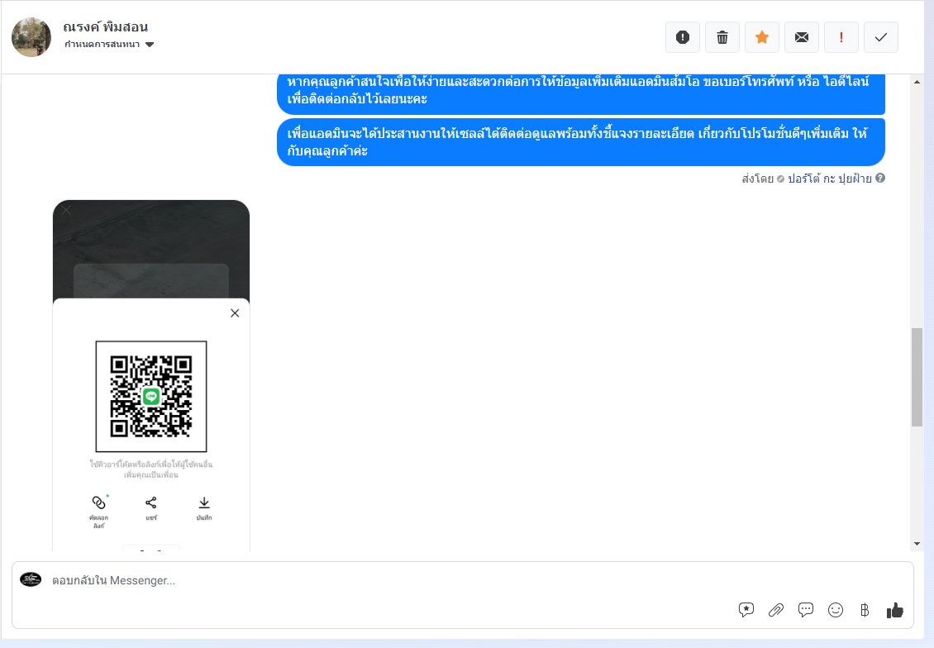Click the page avatar beside reply box
The height and width of the screenshot is (648, 934).
[x=31, y=579]
